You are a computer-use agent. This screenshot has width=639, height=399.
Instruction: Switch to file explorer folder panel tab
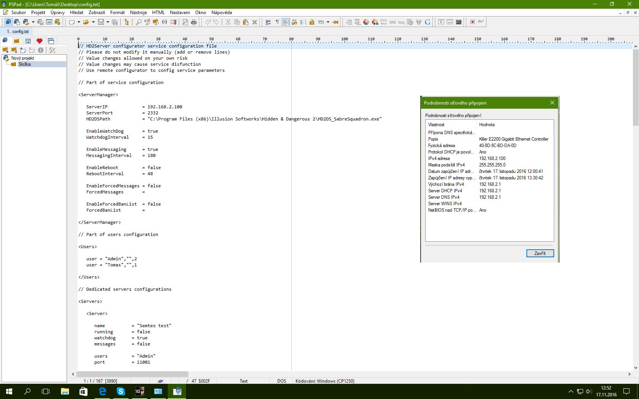click(17, 41)
